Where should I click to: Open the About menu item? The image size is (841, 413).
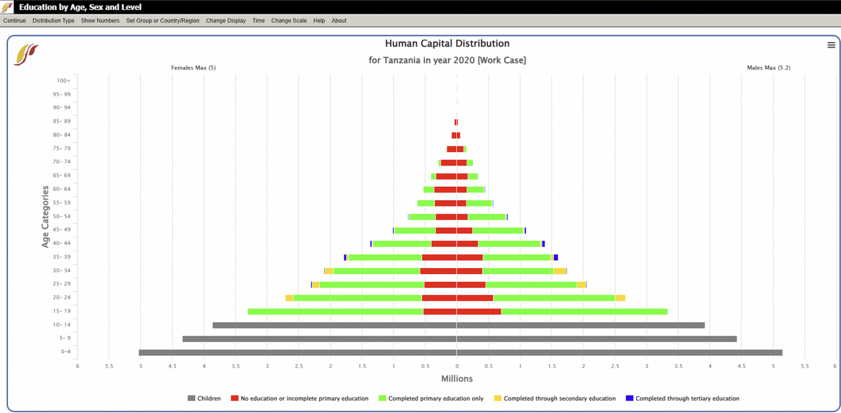point(339,21)
